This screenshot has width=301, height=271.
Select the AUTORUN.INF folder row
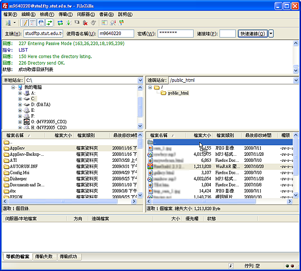coord(70,166)
